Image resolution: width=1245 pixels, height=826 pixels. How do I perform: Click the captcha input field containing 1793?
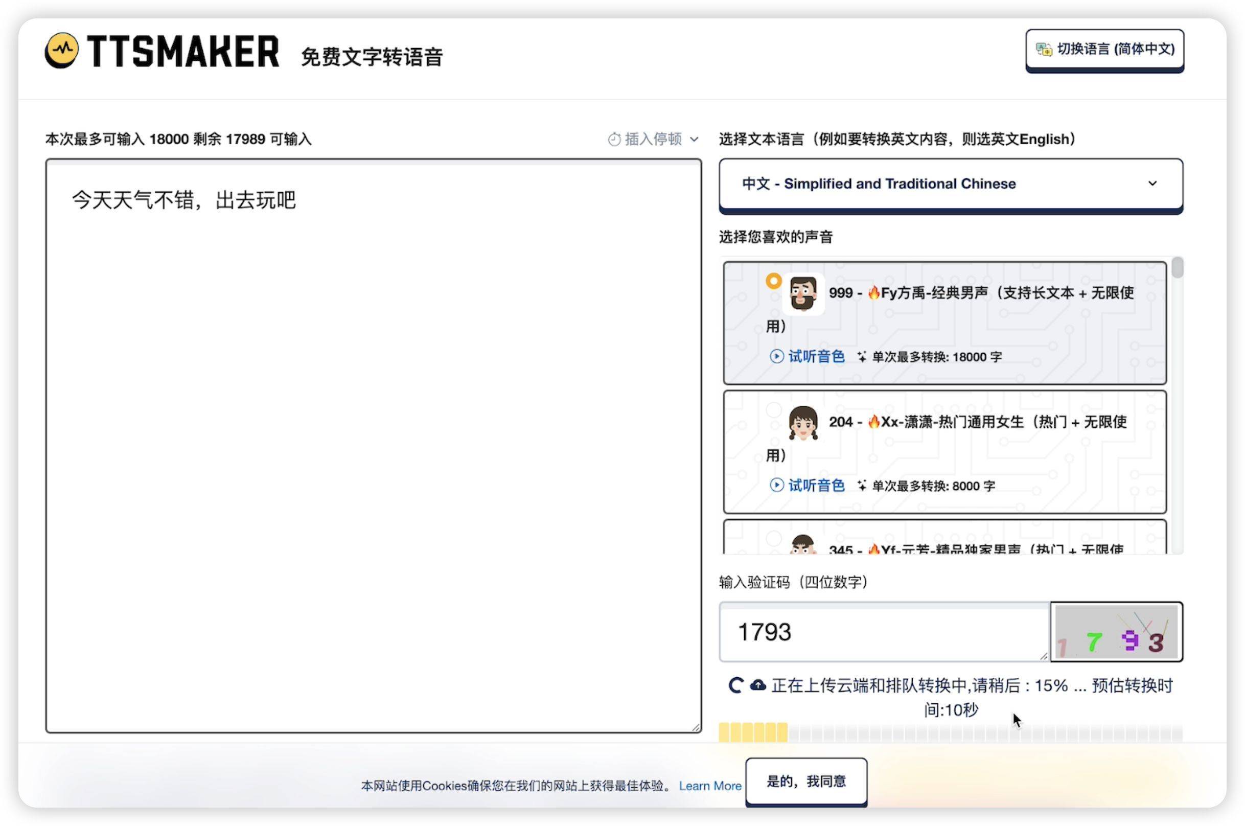[x=884, y=632]
